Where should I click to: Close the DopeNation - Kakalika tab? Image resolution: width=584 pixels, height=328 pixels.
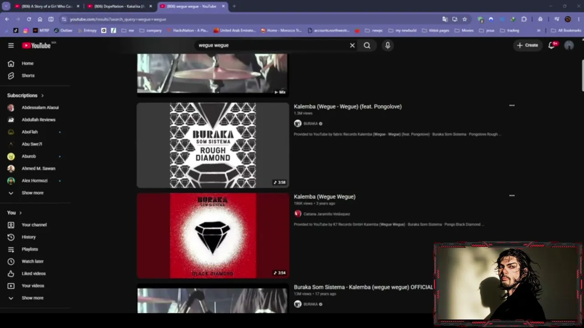tap(151, 6)
